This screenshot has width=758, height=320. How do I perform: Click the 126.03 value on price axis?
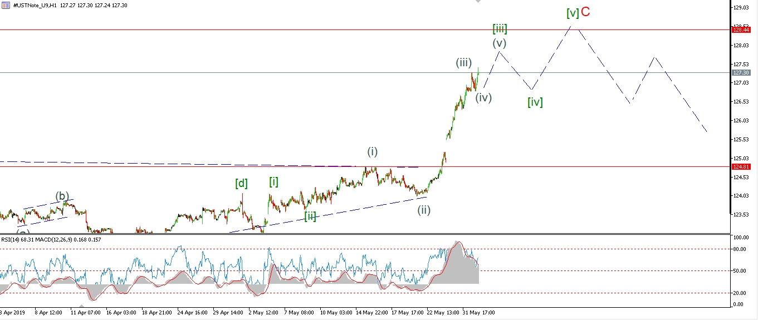pos(740,121)
